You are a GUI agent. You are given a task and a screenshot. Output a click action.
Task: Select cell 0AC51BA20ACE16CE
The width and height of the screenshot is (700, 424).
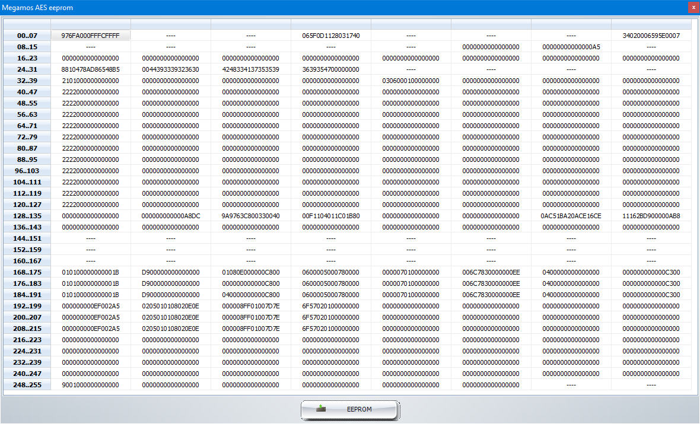(x=571, y=216)
